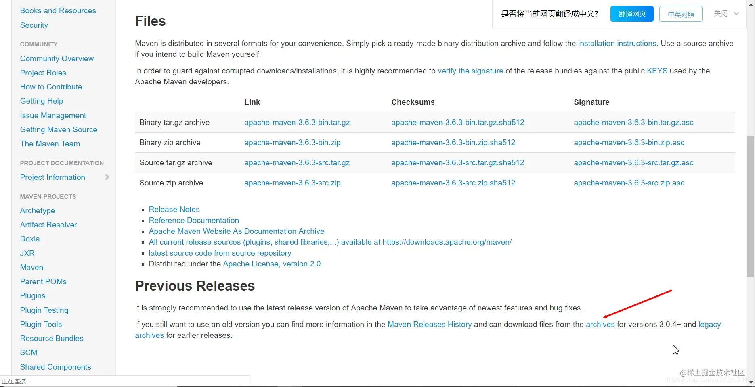Open apache-maven-3.6.3-src.zip.sha512 checksum
The image size is (755, 387).
[x=453, y=183]
